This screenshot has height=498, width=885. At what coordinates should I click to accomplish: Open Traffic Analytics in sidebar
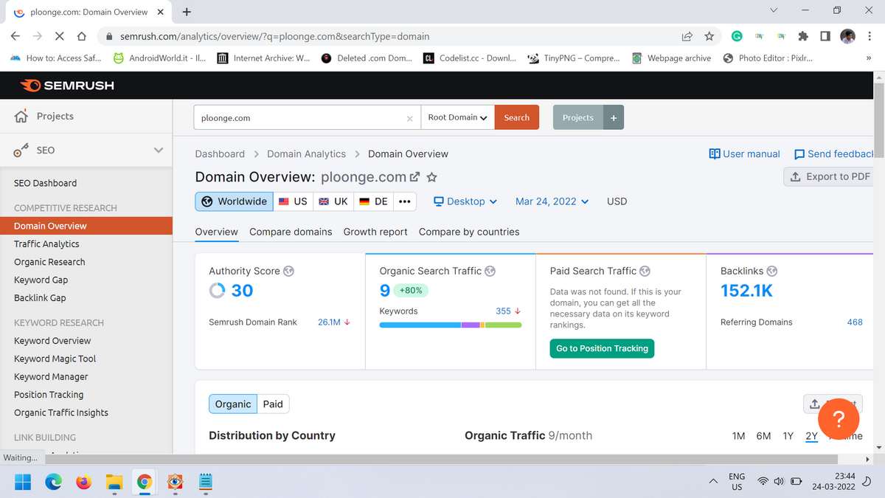pos(46,244)
